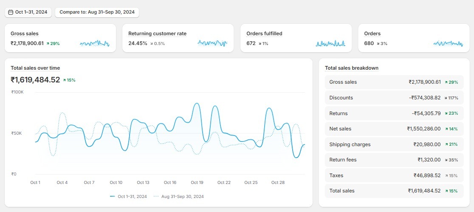Click the Net sales breakdown row

394,129
